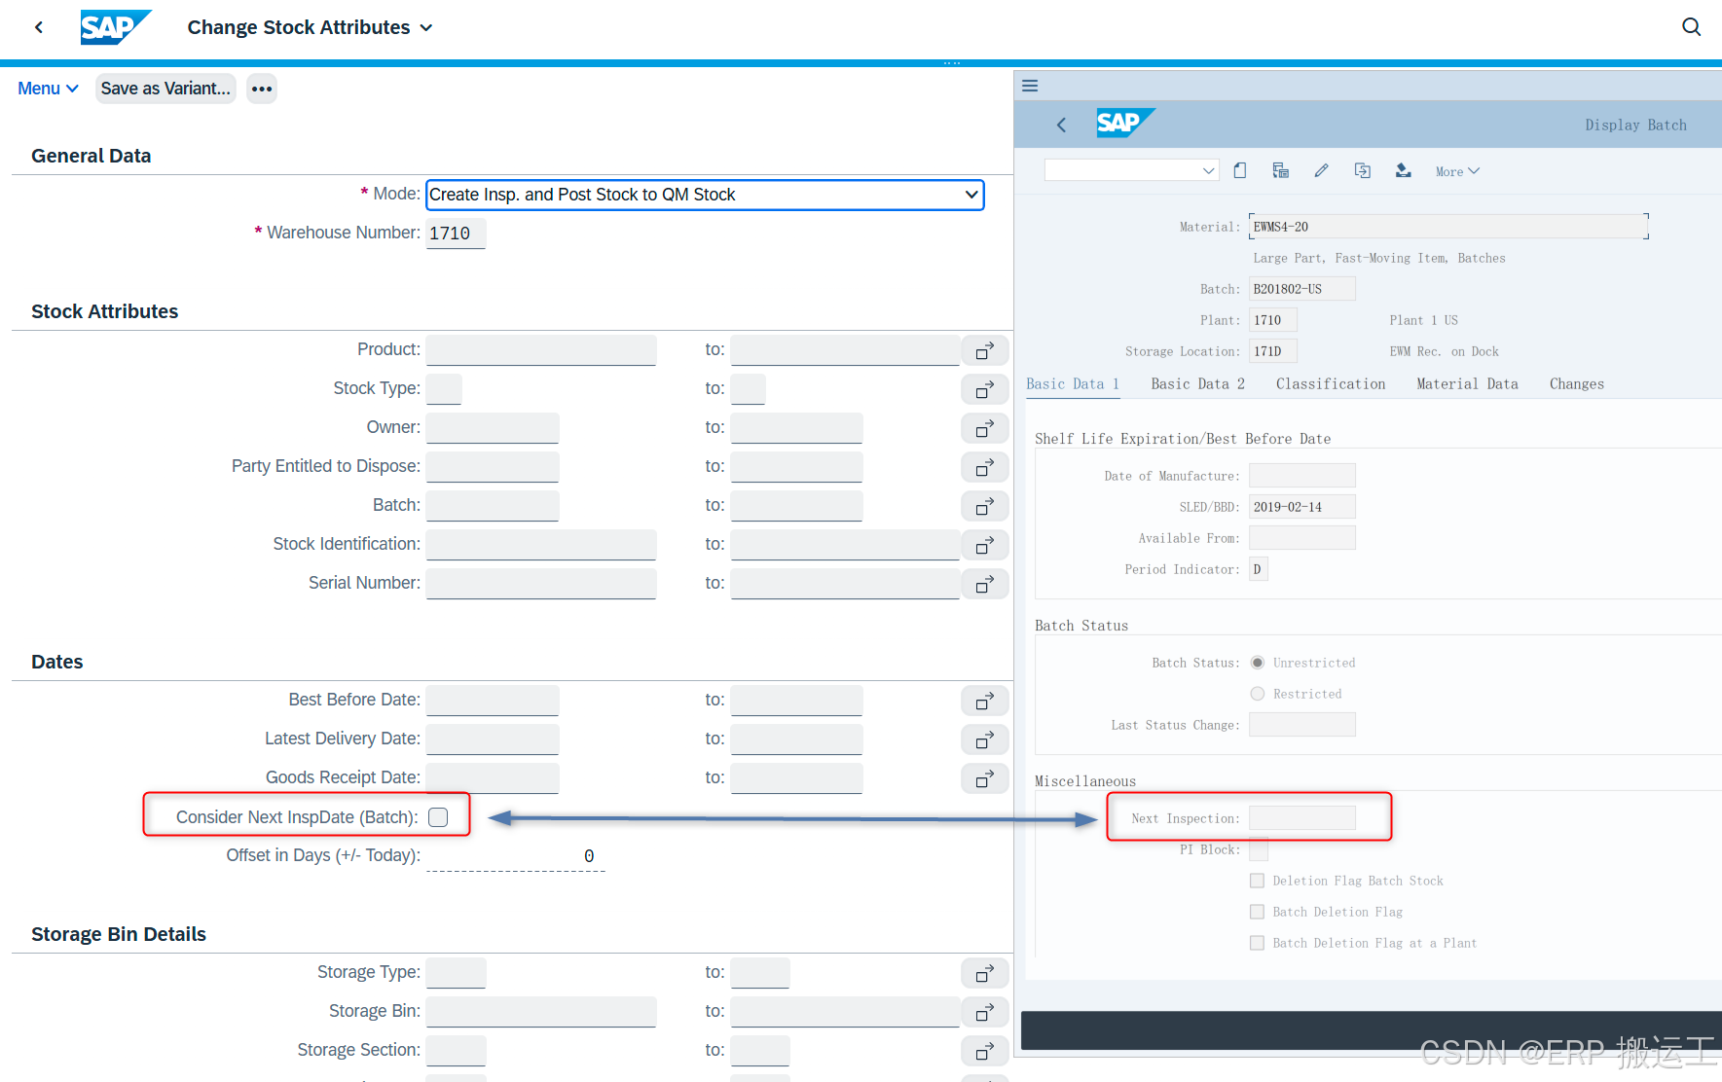Open multiple selection for Storage Section
The height and width of the screenshot is (1082, 1722).
click(x=985, y=1051)
